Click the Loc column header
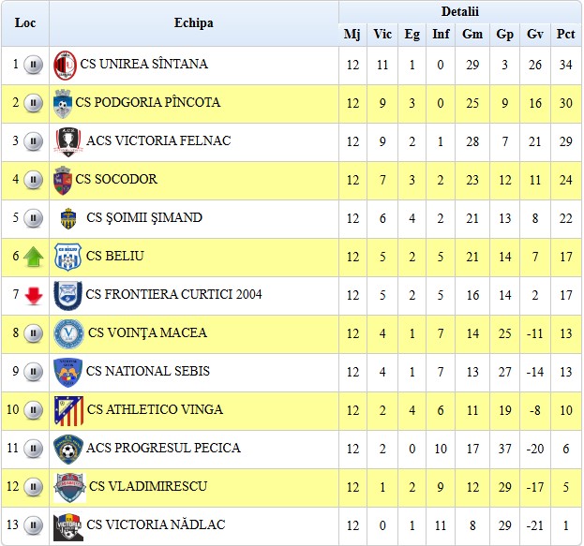Screen dimensions: 584x546 (x=25, y=22)
